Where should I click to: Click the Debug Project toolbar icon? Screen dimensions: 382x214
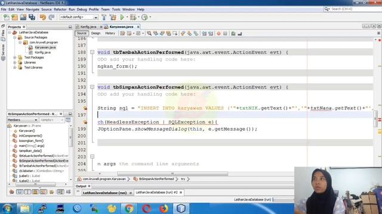point(133,17)
